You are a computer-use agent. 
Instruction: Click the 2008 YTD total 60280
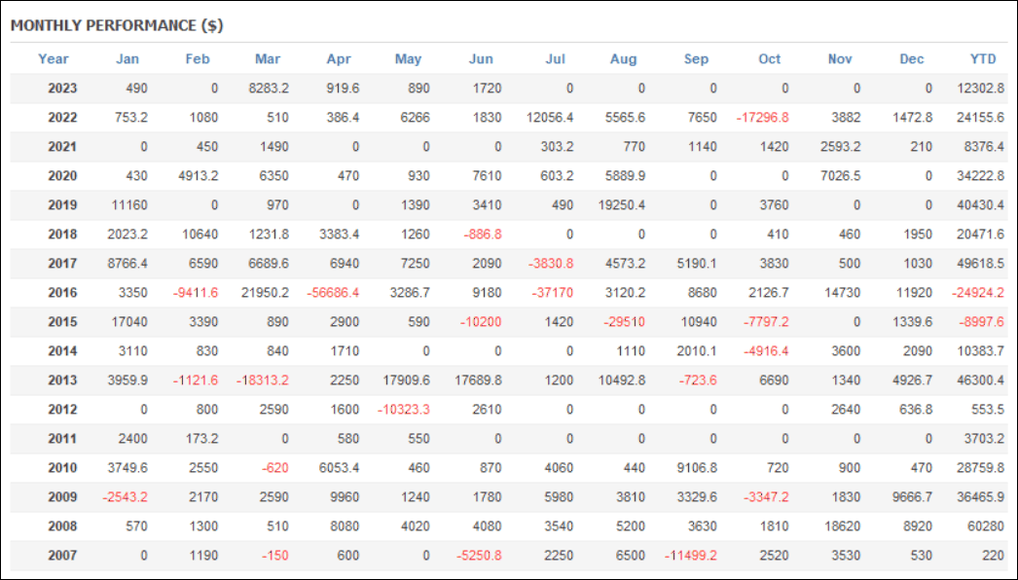tap(984, 526)
